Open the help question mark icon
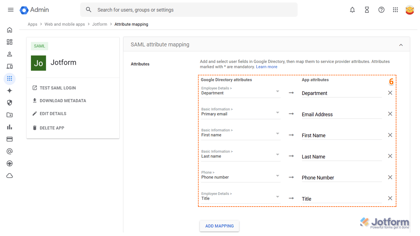Screen dimensions: 420x236 pyautogui.click(x=381, y=10)
